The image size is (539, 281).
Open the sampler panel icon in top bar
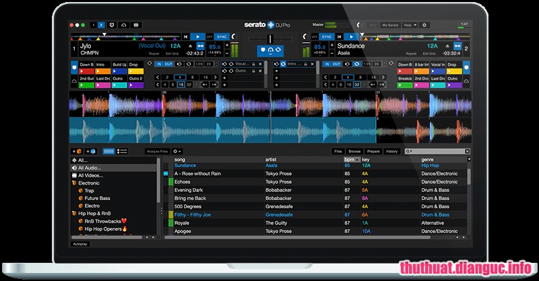pyautogui.click(x=136, y=25)
